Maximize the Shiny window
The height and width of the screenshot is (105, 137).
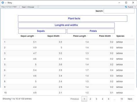126,3
